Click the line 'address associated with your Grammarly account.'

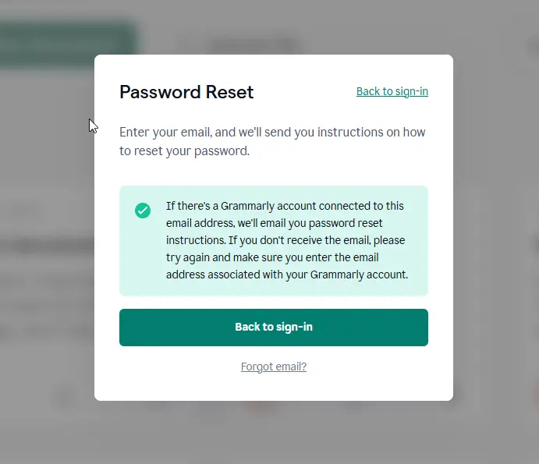[x=287, y=275]
